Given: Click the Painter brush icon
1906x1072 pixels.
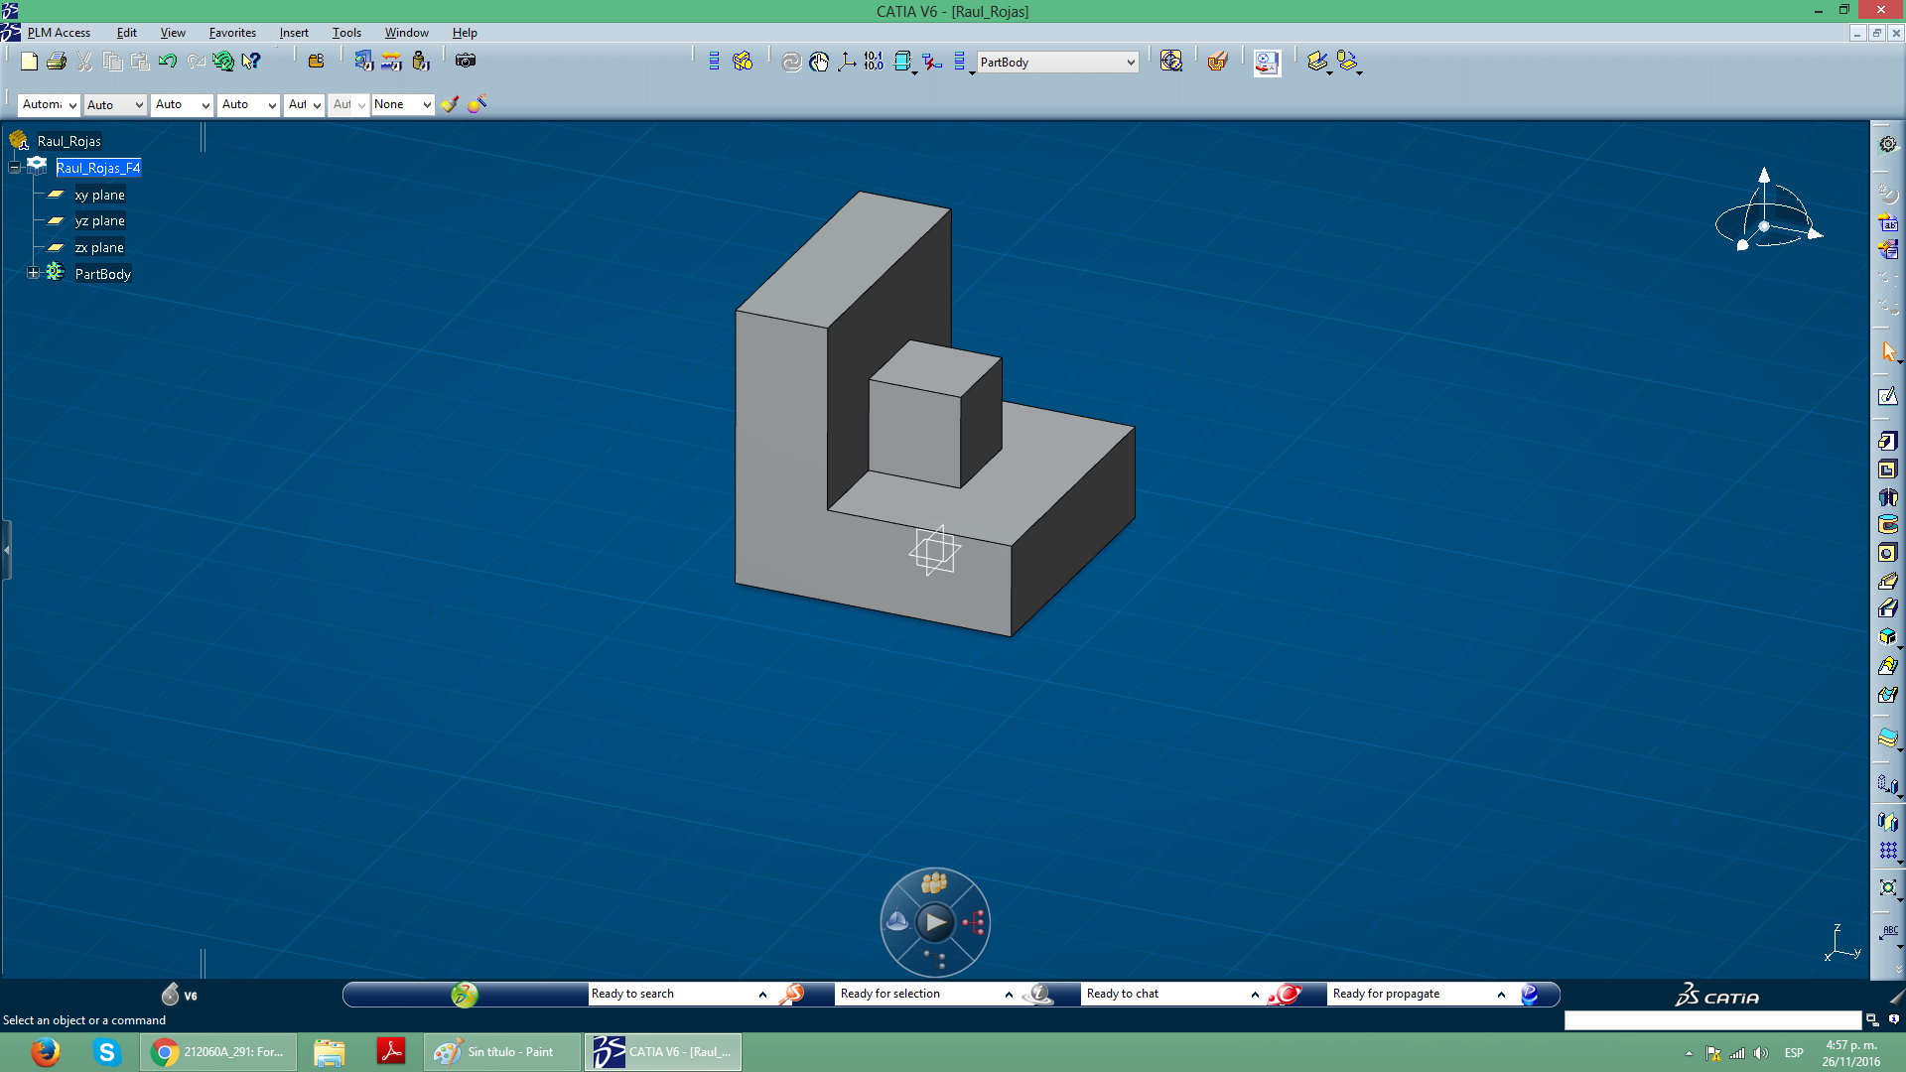Looking at the screenshot, I should [x=450, y=104].
